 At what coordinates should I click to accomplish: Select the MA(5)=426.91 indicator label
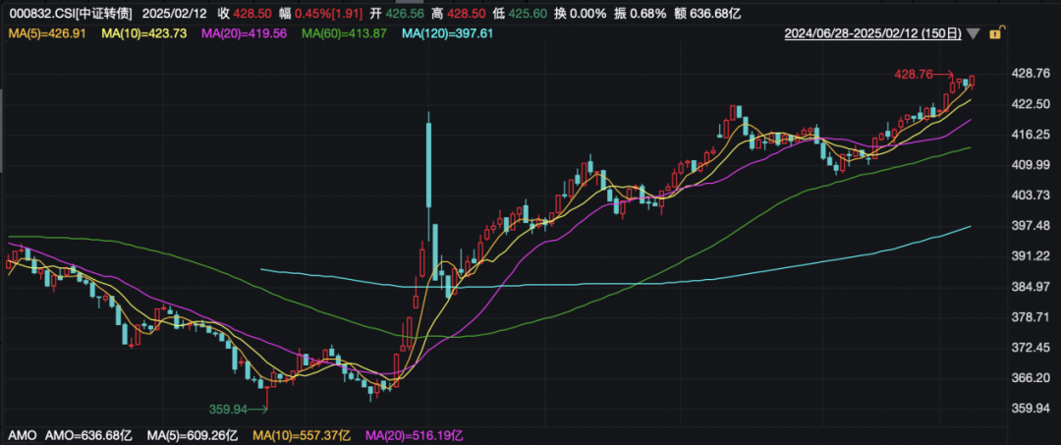(x=42, y=33)
